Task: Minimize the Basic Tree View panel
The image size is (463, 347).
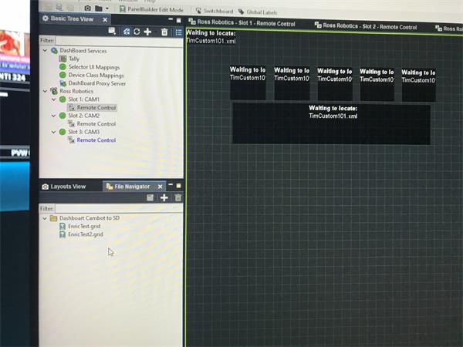Action: 171,19
